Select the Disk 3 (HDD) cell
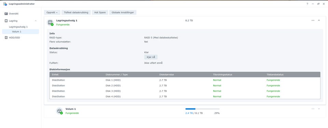Image resolution: width=328 pixels, height=128 pixels. tap(113, 91)
